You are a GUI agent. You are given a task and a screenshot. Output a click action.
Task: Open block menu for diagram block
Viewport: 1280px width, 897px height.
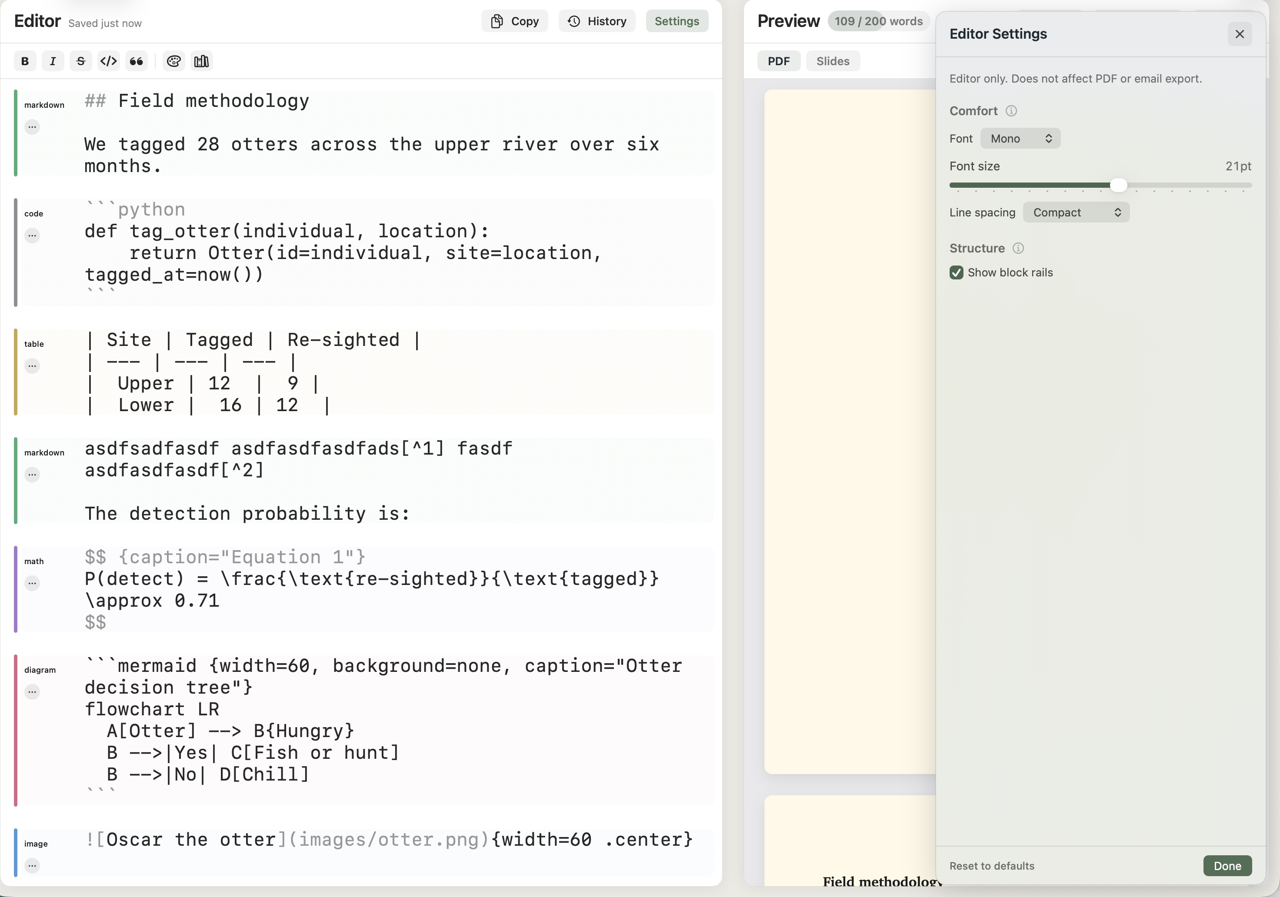click(x=32, y=692)
